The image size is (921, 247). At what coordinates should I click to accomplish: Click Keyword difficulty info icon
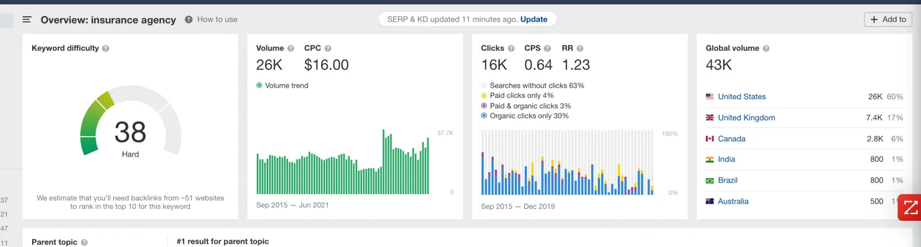pyautogui.click(x=106, y=49)
